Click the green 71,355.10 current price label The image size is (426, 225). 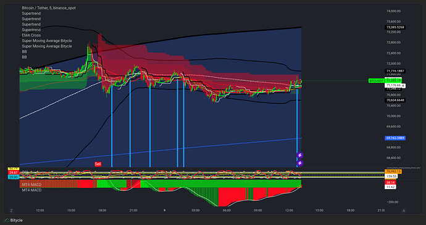(x=394, y=80)
